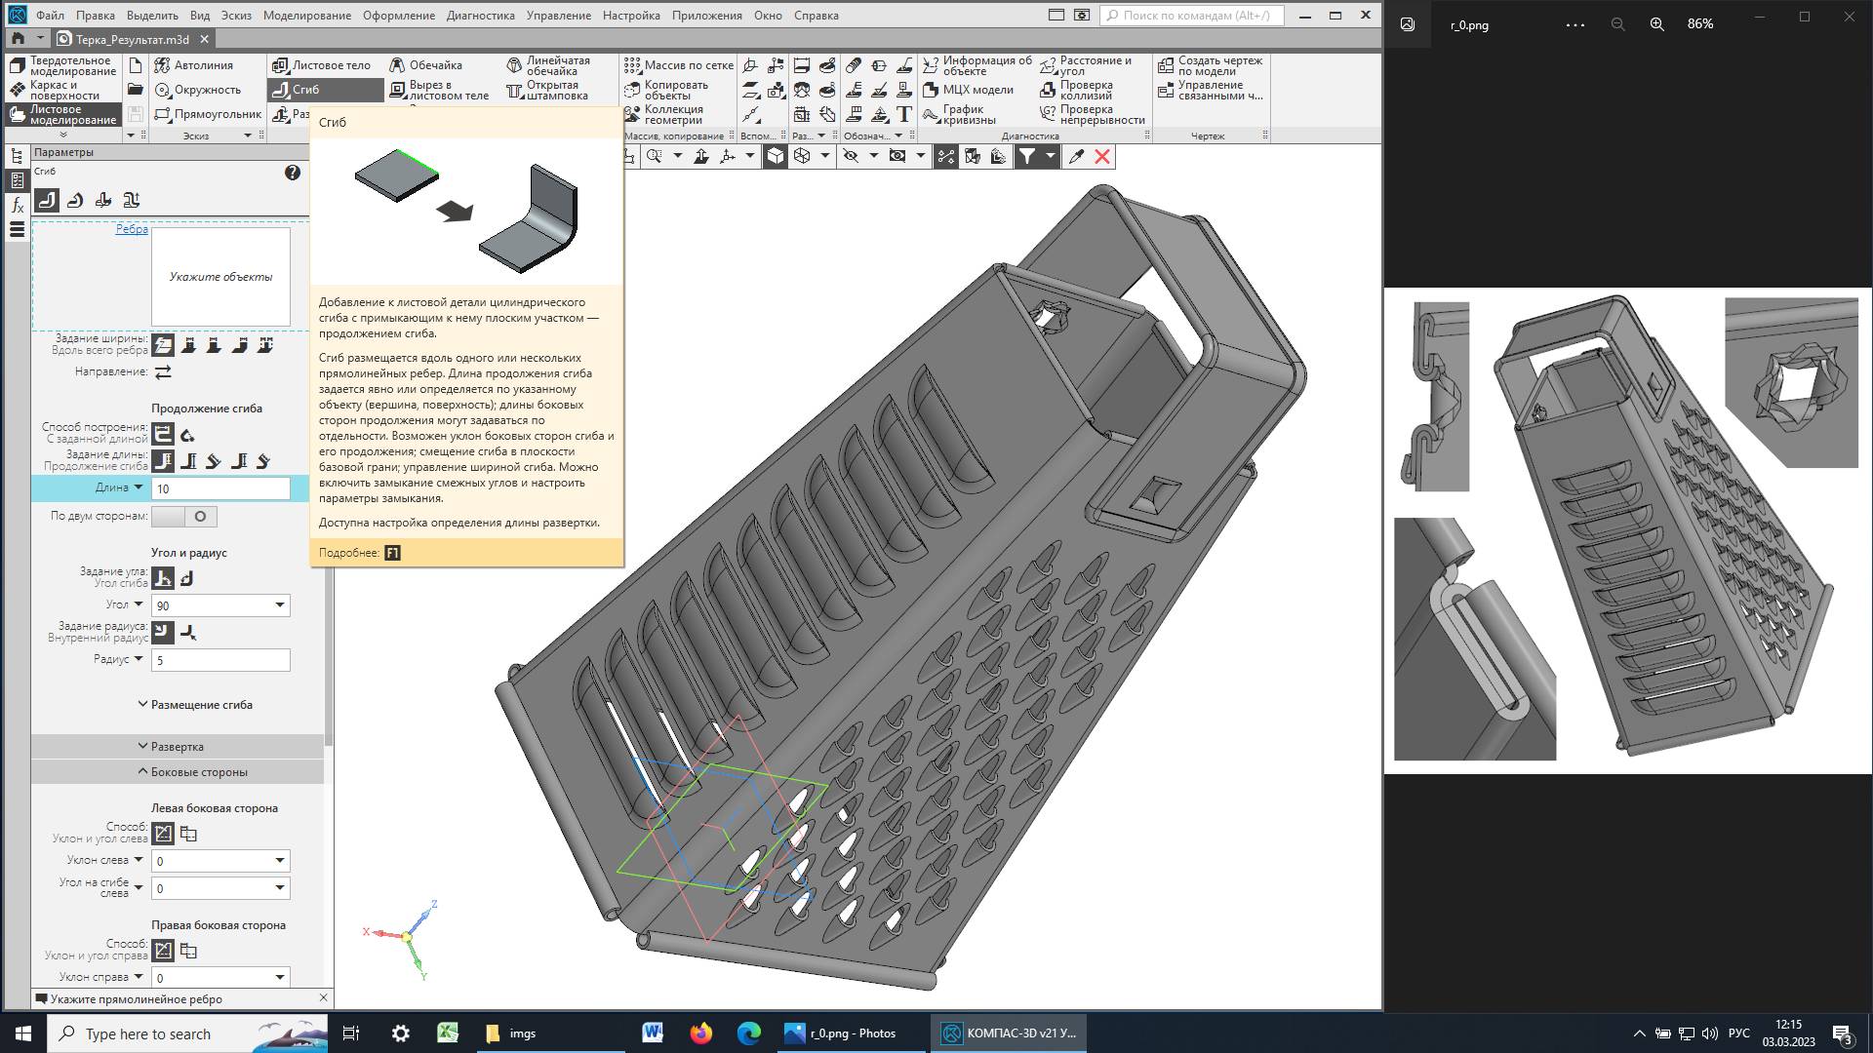Screen dimensions: 1873x1053
Task: Open the Моделирование menu
Action: (x=306, y=16)
